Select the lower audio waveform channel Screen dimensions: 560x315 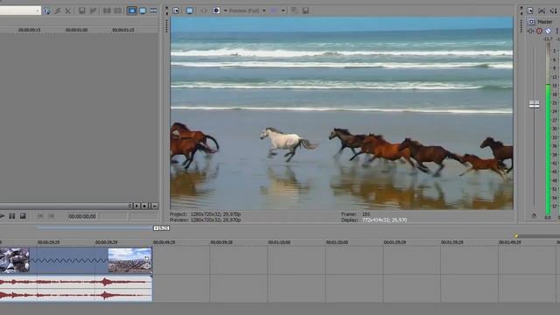pyautogui.click(x=76, y=295)
